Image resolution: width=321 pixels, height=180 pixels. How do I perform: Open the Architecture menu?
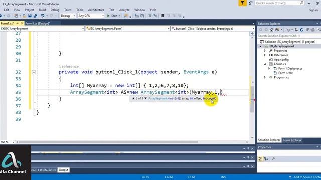pyautogui.click(x=96, y=10)
